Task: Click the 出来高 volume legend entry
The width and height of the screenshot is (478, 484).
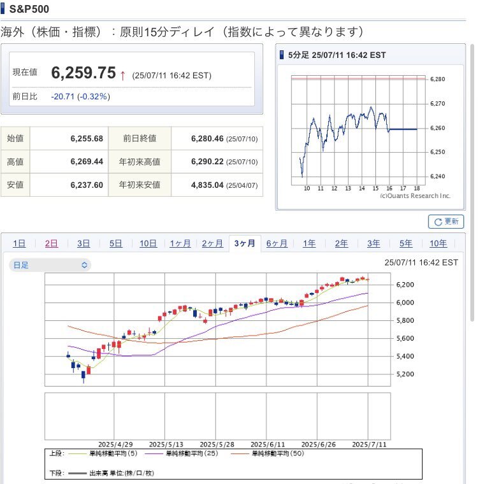Action: [x=112, y=473]
